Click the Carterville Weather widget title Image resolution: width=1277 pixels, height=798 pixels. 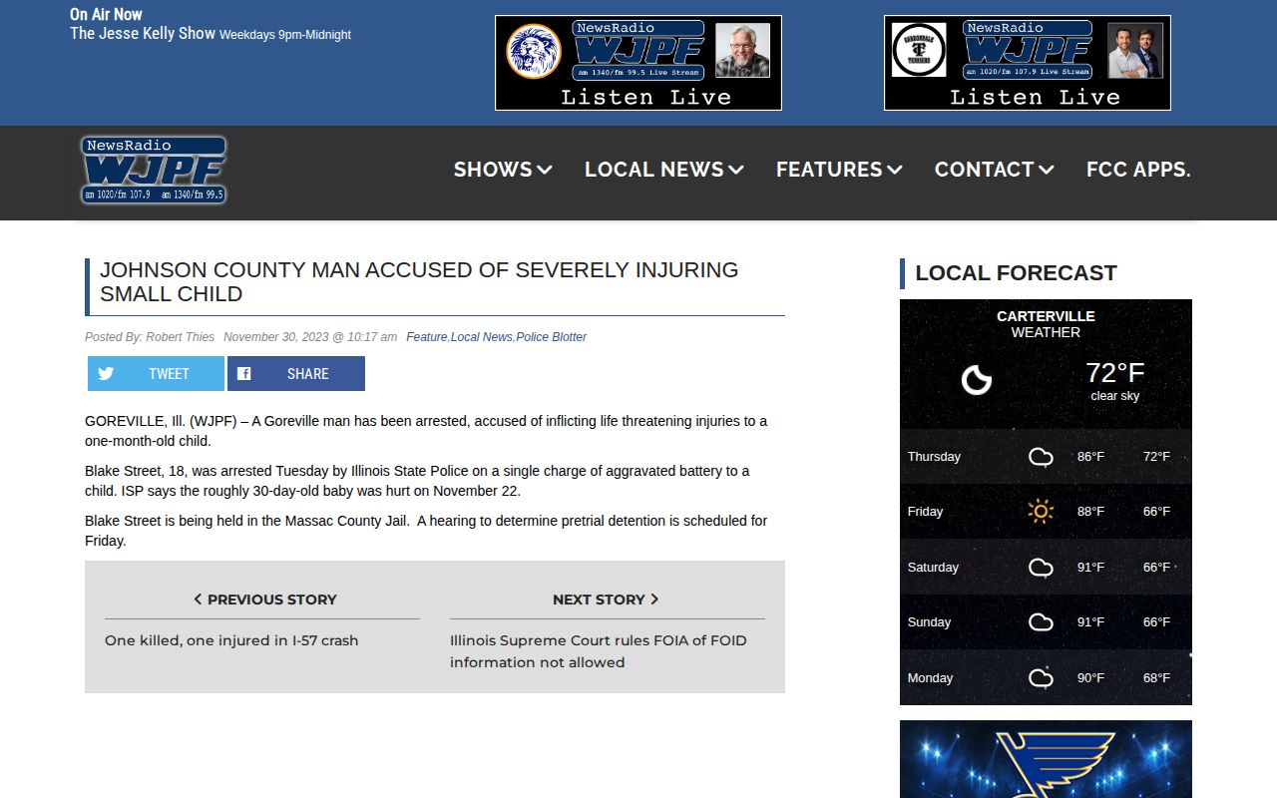coord(1046,324)
